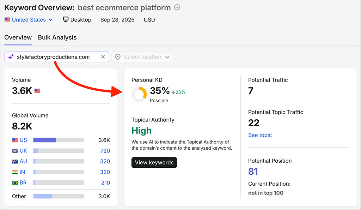
Task: Click the High Topical Authority rating
Action: pos(141,131)
